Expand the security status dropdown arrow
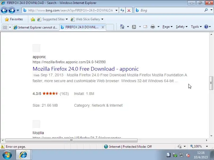This screenshot has width=214, height=160. 185,146
